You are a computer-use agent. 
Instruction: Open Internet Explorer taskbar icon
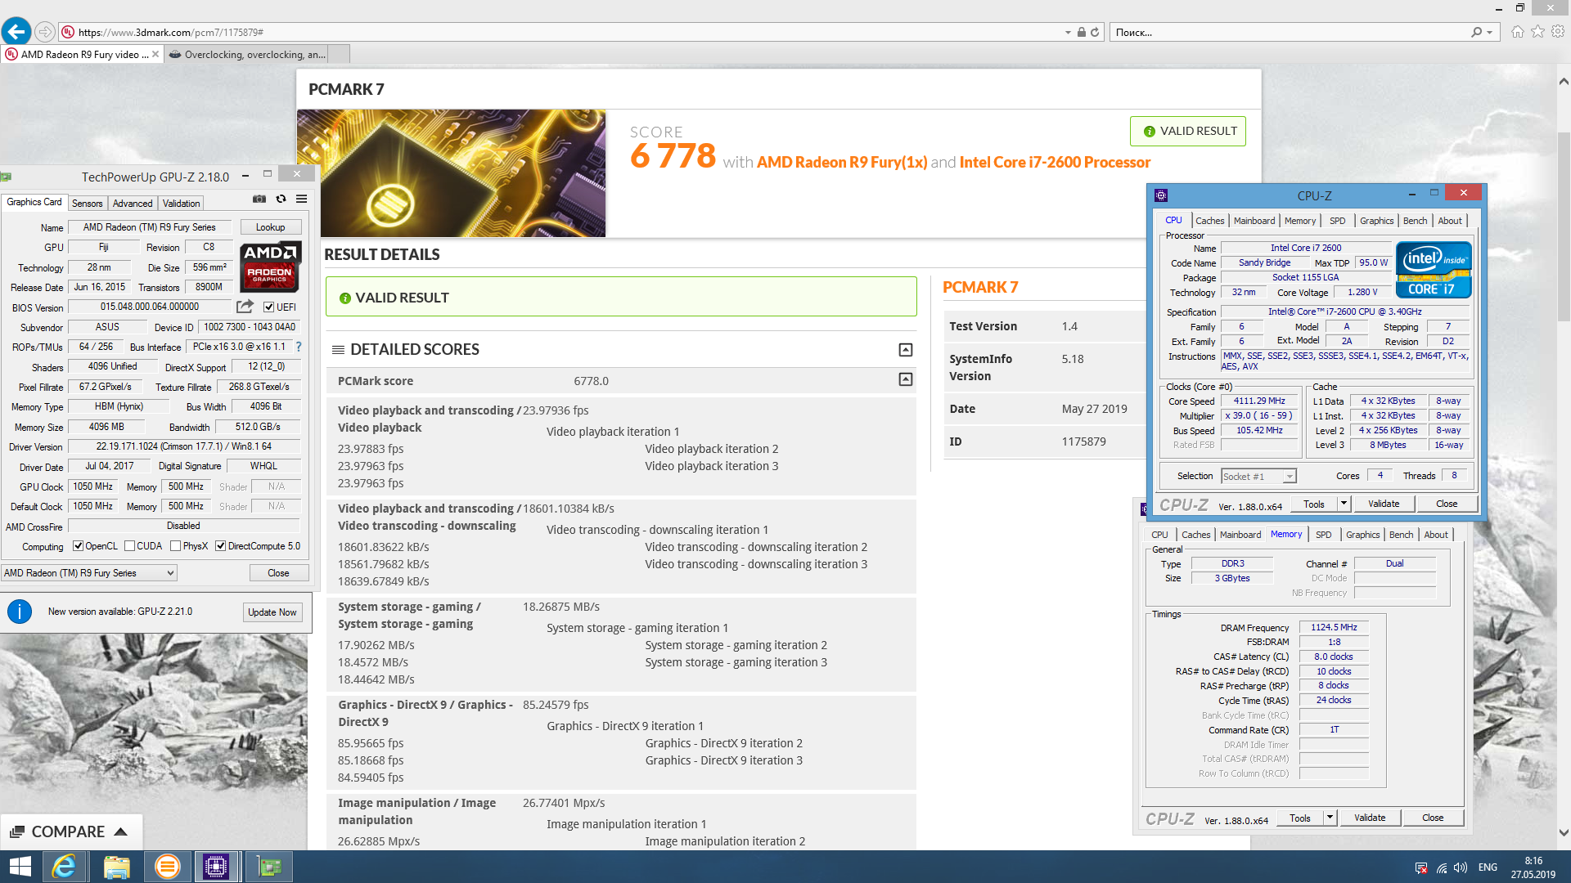[64, 867]
